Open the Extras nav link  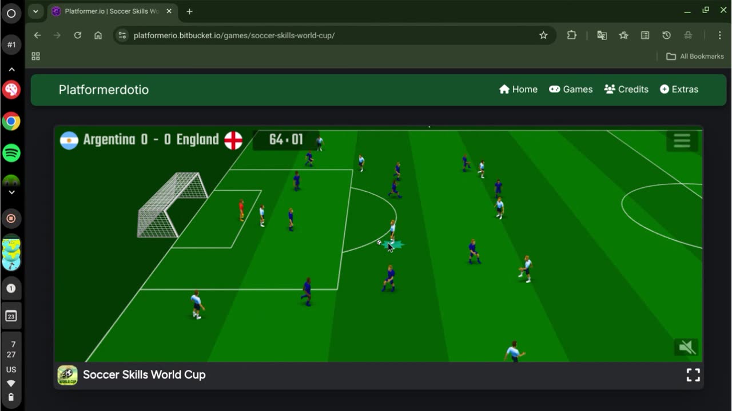679,90
